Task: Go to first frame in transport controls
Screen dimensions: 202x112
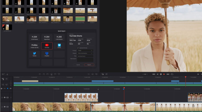Action: point(153,74)
